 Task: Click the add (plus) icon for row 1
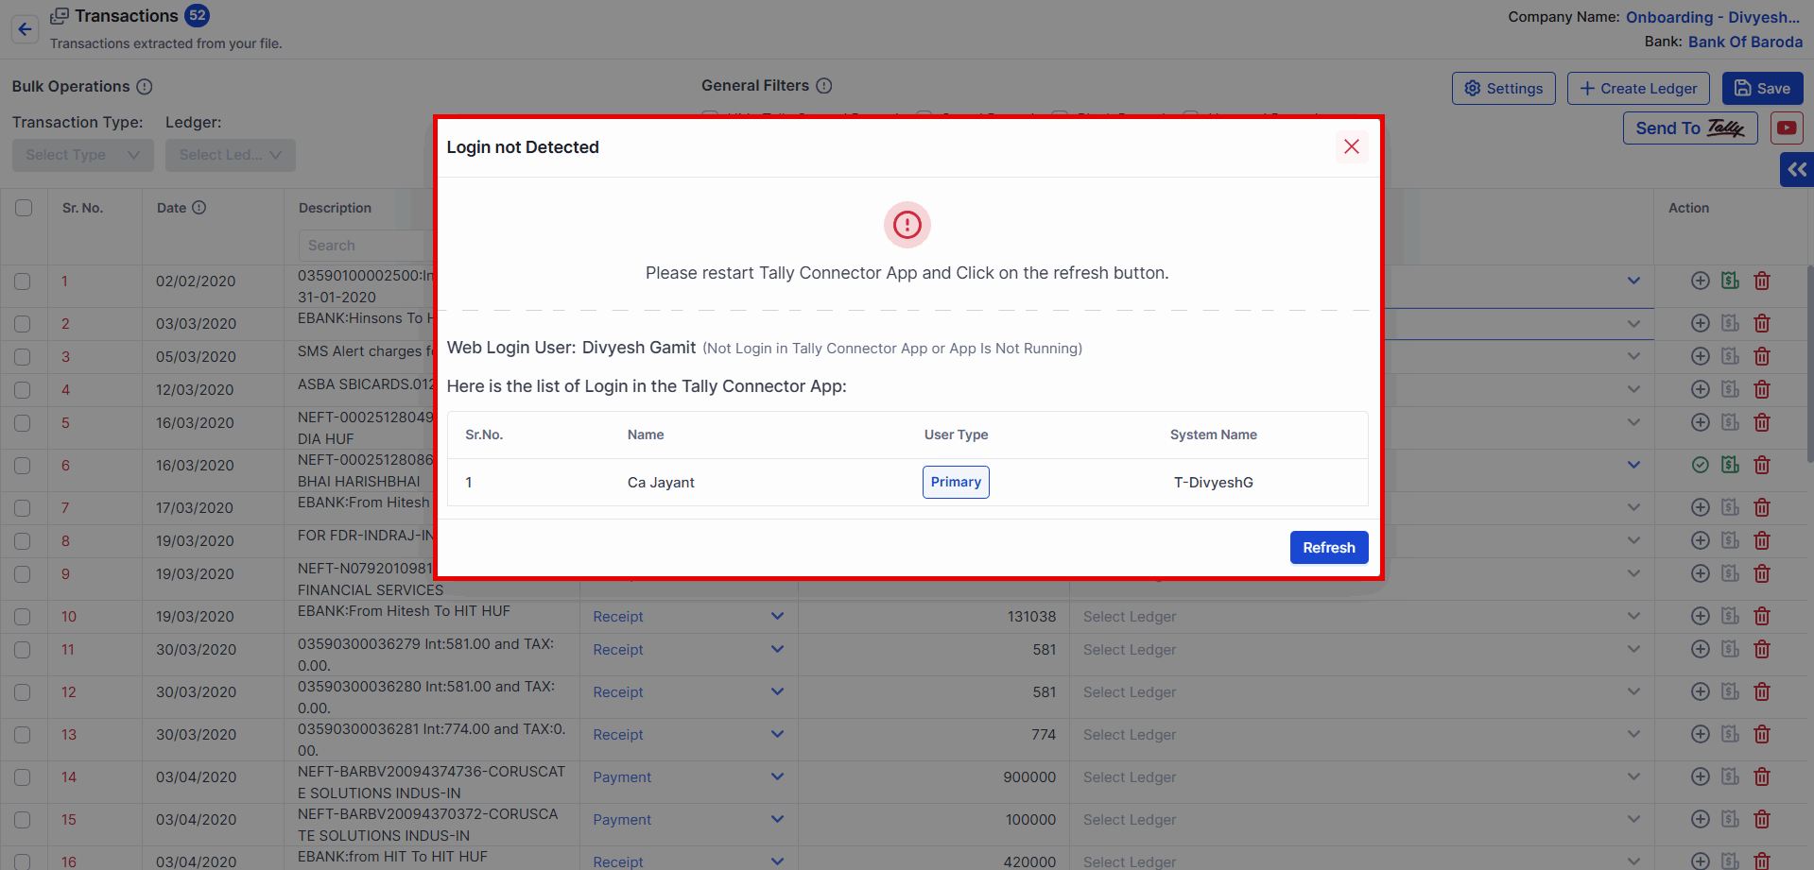(1700, 281)
